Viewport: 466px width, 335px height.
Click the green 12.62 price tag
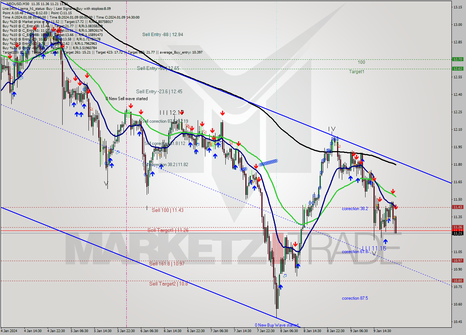tap(458, 68)
